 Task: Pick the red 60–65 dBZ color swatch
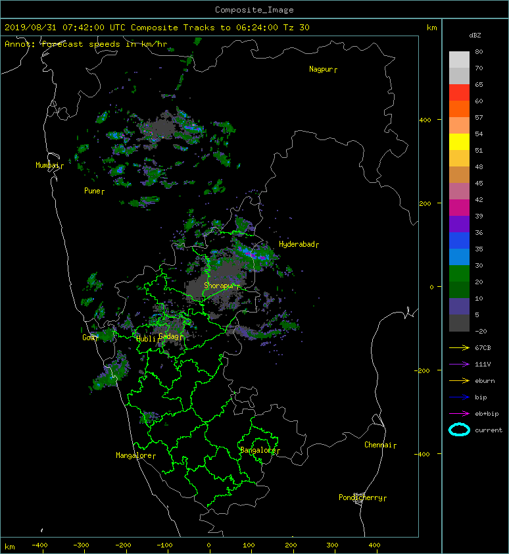[459, 93]
